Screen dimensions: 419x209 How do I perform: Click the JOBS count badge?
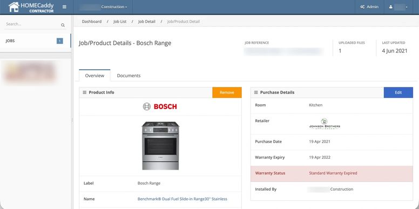pos(60,41)
